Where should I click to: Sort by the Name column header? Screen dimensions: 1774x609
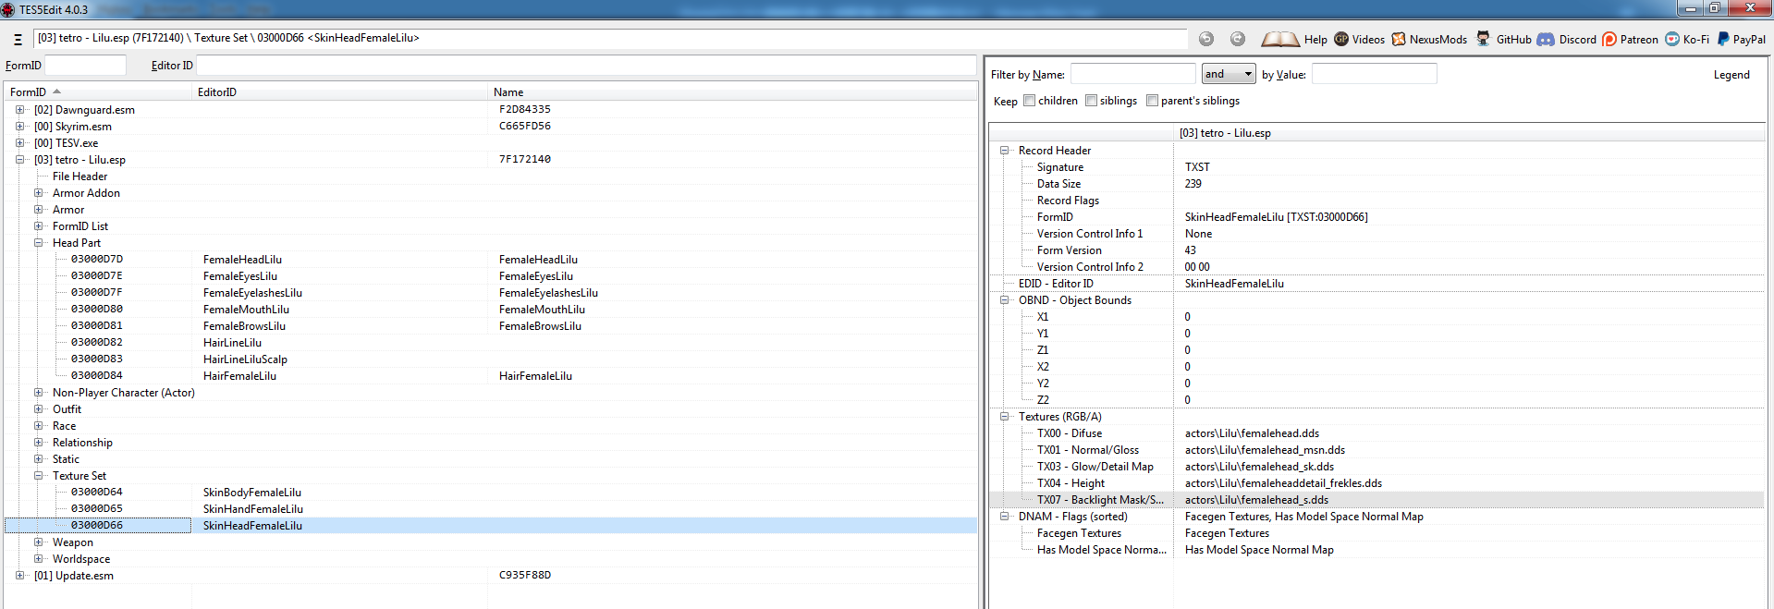pyautogui.click(x=732, y=92)
